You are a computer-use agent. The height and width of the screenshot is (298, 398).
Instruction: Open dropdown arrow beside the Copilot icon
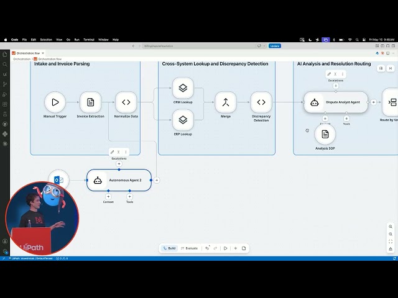tap(264, 46)
